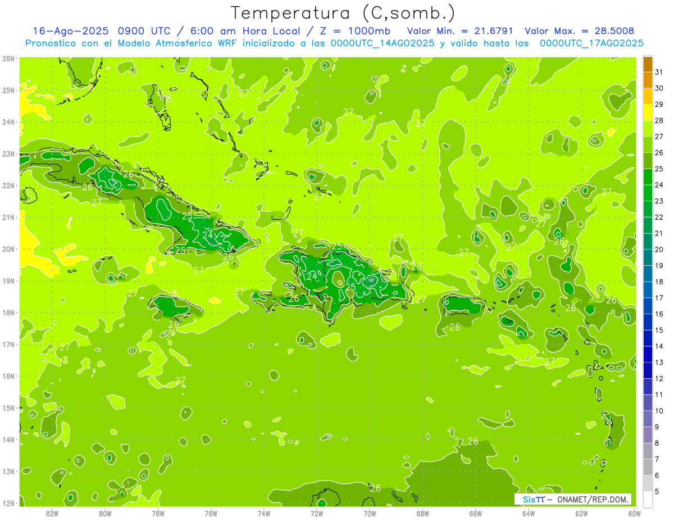Screen dimensions: 674x521
Task: Click the colorbar label '23'
Action: click(659, 201)
